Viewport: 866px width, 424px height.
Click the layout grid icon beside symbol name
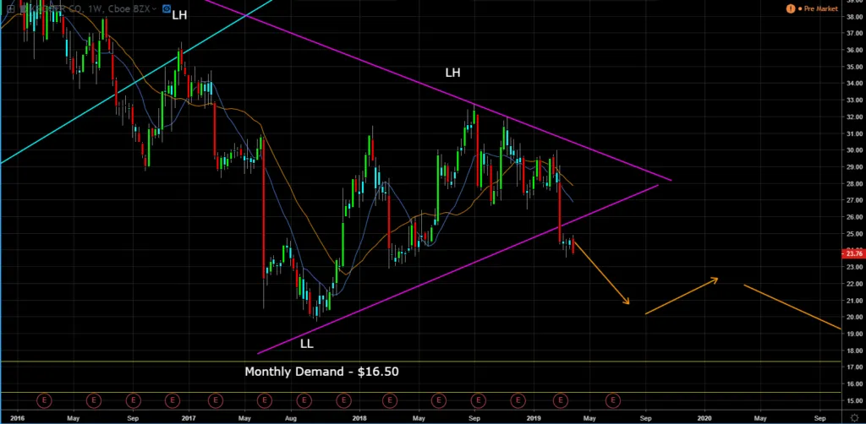pos(10,8)
